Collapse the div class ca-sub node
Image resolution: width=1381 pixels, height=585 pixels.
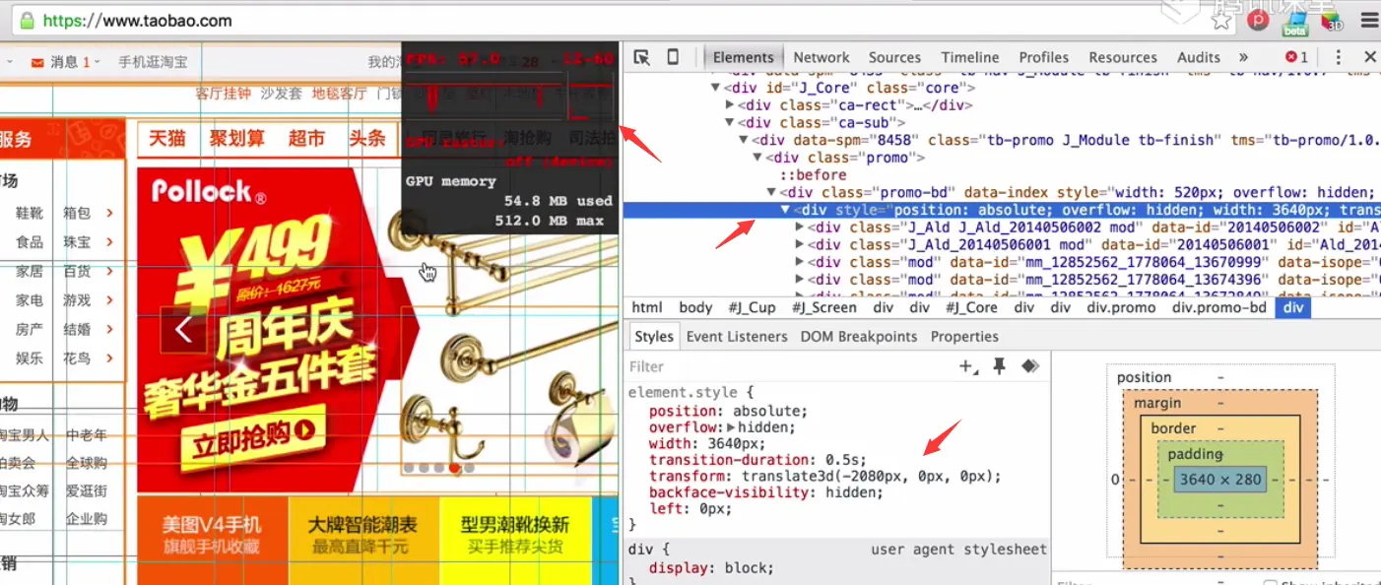pyautogui.click(x=730, y=122)
